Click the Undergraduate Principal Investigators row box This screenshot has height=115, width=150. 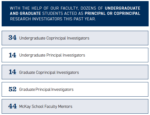pyautogui.click(x=75, y=55)
